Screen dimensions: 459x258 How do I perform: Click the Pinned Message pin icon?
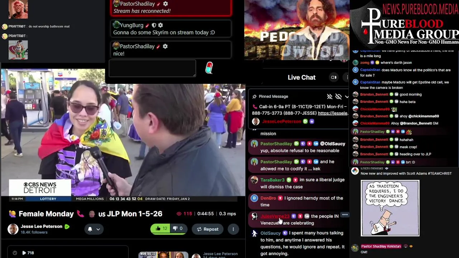pos(254,96)
